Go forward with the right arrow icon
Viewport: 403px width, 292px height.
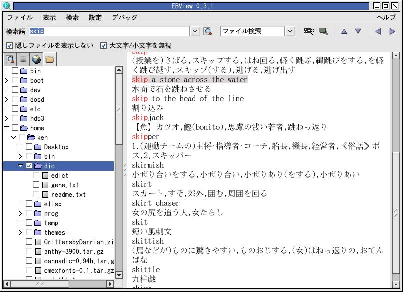coord(392,31)
